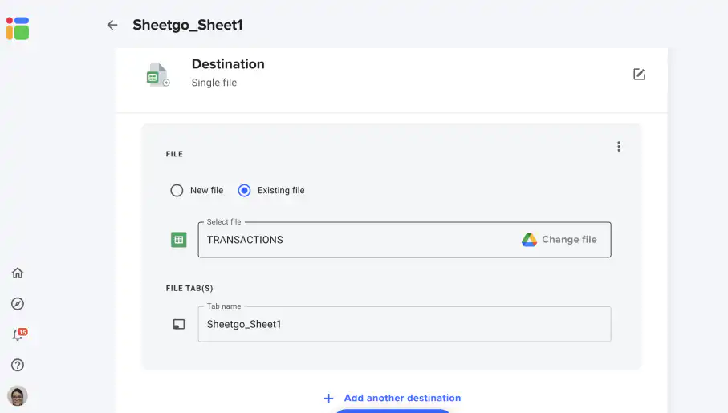This screenshot has height=413, width=728.
Task: Open the compass Explore icon in the sidebar
Action: tap(18, 303)
